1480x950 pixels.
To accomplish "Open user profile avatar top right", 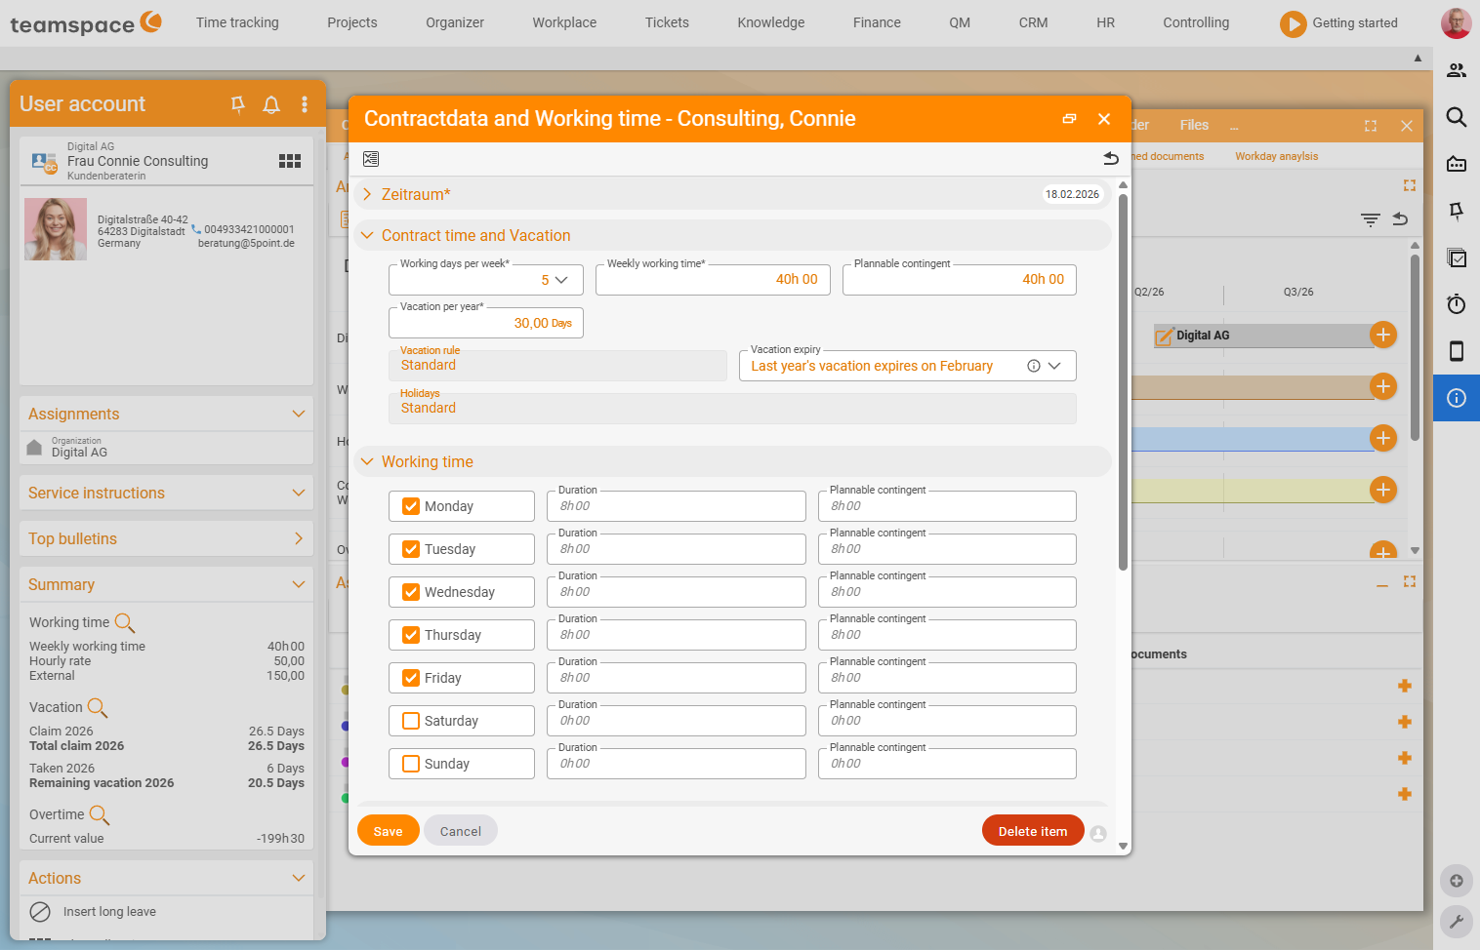I will [1457, 22].
